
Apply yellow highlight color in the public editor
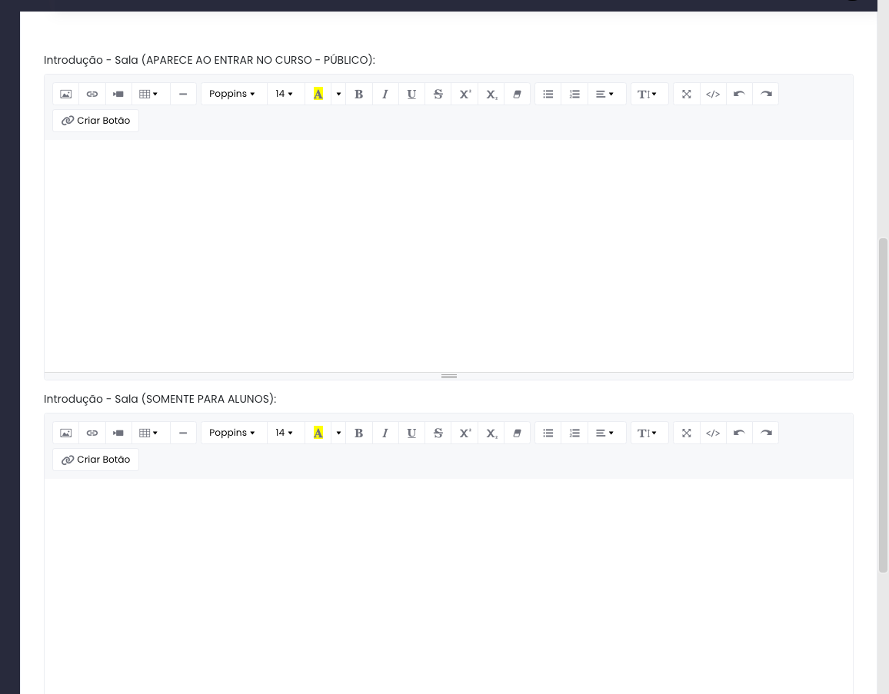[318, 94]
